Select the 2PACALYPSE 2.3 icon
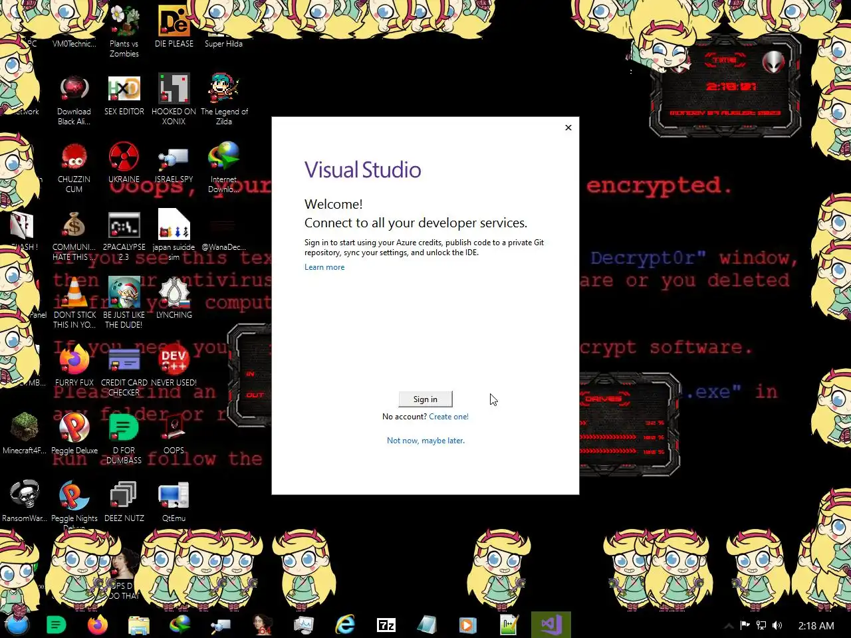851x638 pixels. tap(124, 236)
